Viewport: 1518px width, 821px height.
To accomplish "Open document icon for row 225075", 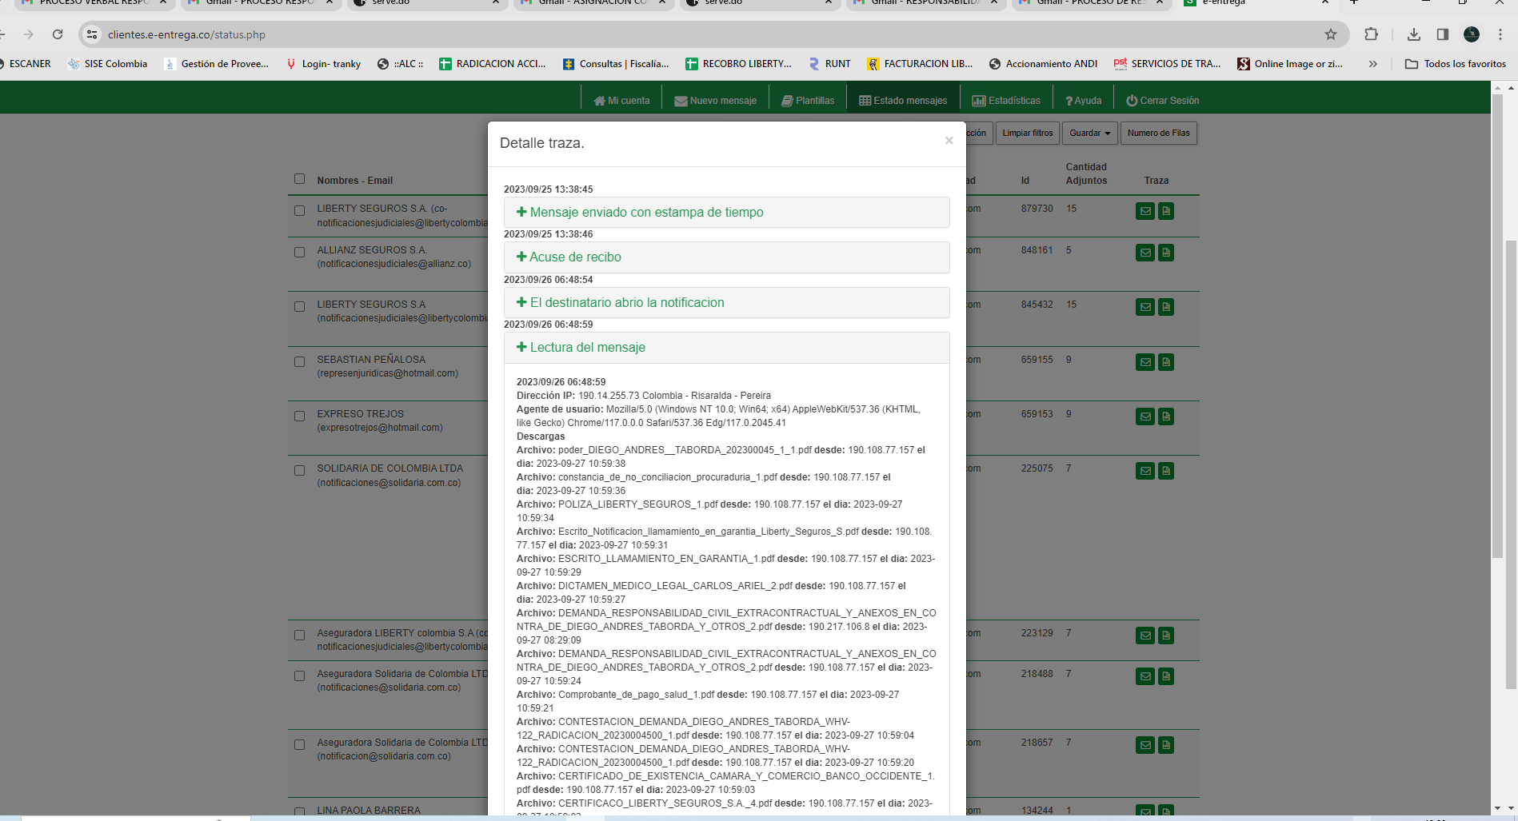I will click(x=1166, y=471).
